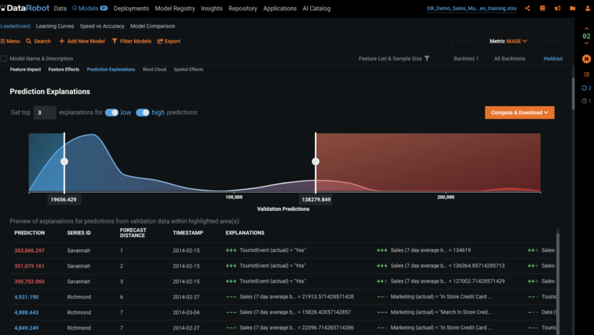Open the Metric MASE dropdown
The width and height of the screenshot is (594, 335).
point(508,41)
